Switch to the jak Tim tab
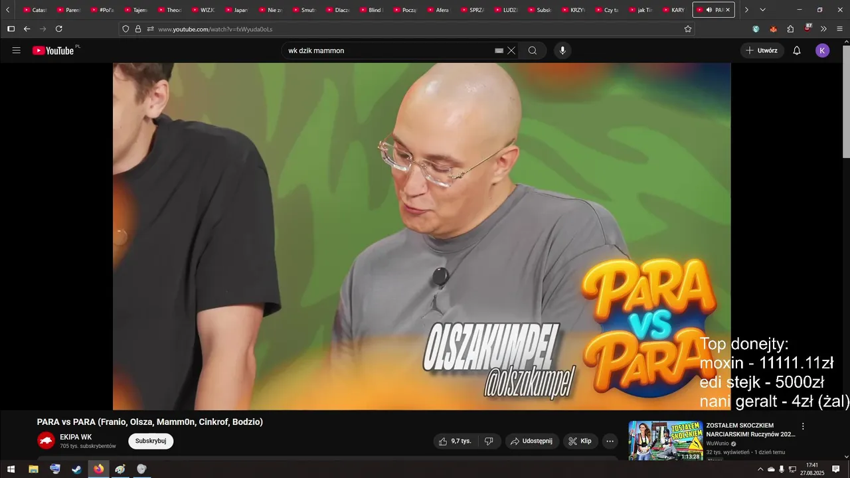Screen dimensions: 850x478 [639, 10]
